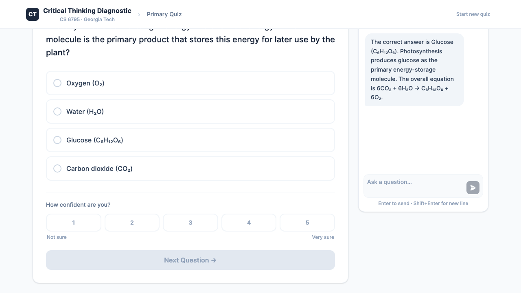This screenshot has width=521, height=293.
Task: Click the Glucose answer chat message bubble
Action: pyautogui.click(x=414, y=70)
